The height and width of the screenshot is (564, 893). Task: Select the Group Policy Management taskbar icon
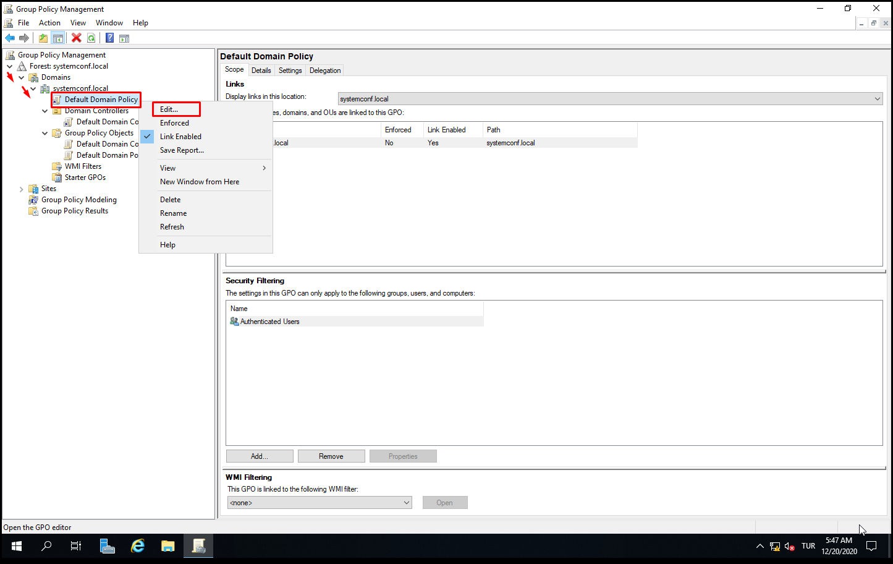pos(198,546)
